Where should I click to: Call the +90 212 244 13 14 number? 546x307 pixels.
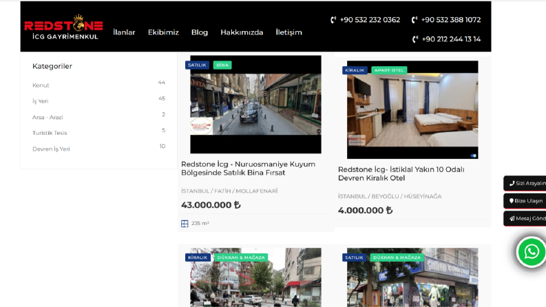click(451, 39)
